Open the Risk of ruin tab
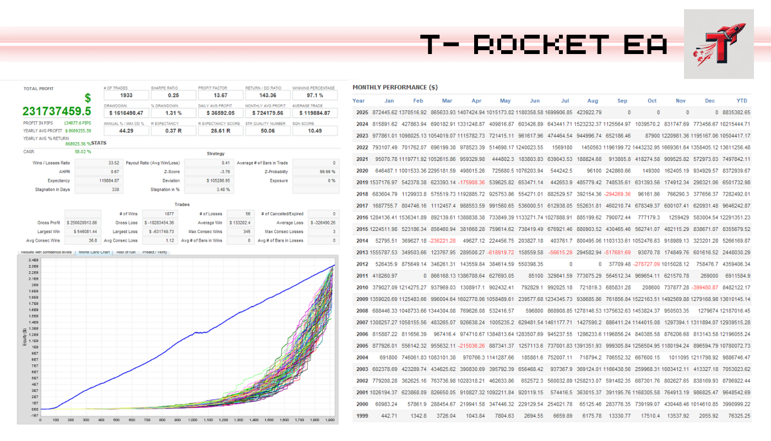Image resolution: width=771 pixels, height=441 pixels. point(127,252)
